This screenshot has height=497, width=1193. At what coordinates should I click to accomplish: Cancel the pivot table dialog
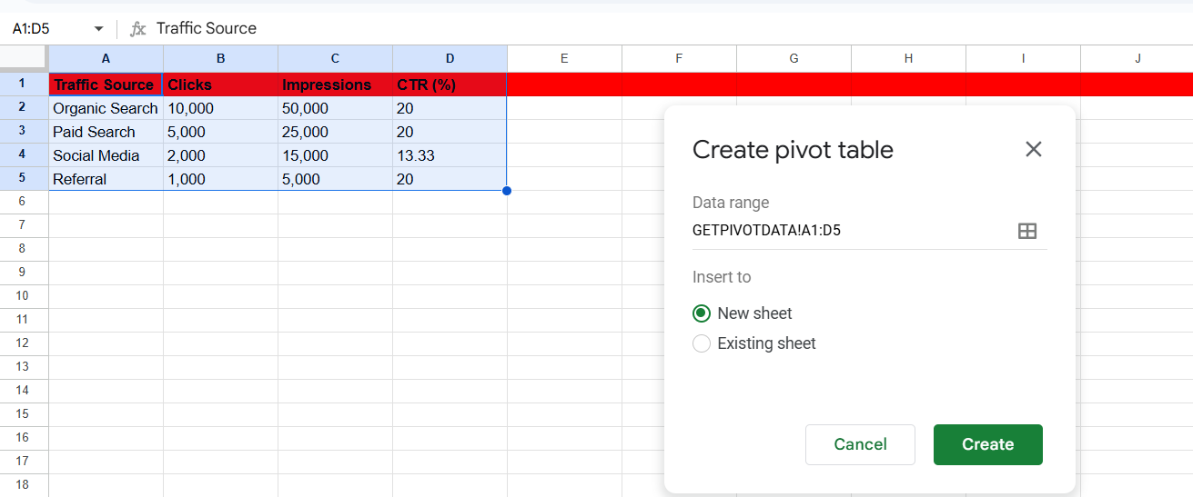coord(860,444)
